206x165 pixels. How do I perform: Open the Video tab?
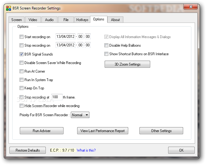(x=33, y=20)
